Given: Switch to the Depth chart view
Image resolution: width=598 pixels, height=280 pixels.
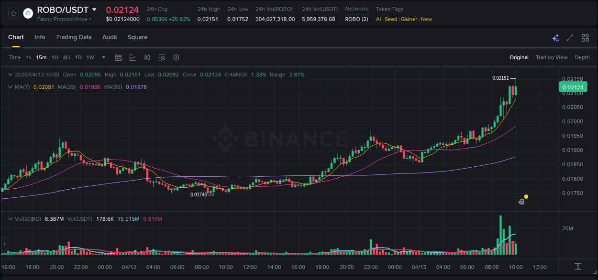Looking at the screenshot, I should (x=582, y=57).
